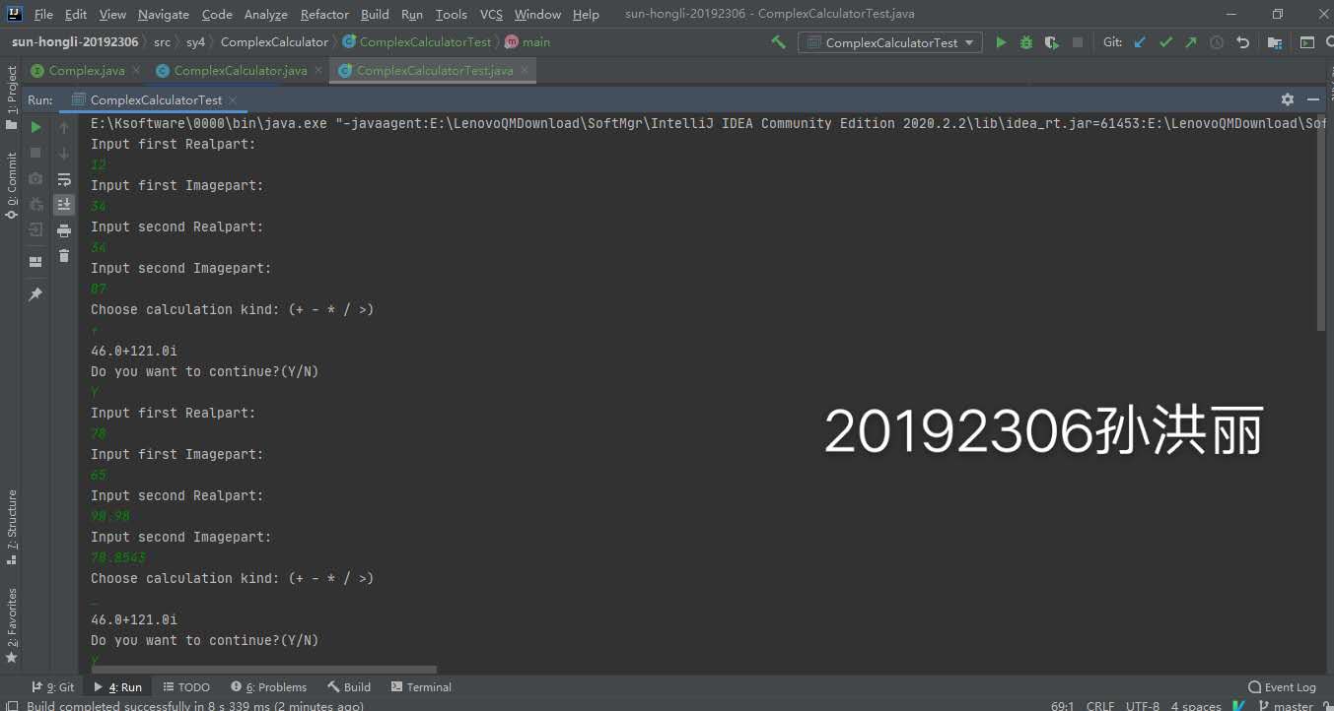1334x711 pixels.
Task: Open Run panel settings gear
Action: [x=1287, y=99]
